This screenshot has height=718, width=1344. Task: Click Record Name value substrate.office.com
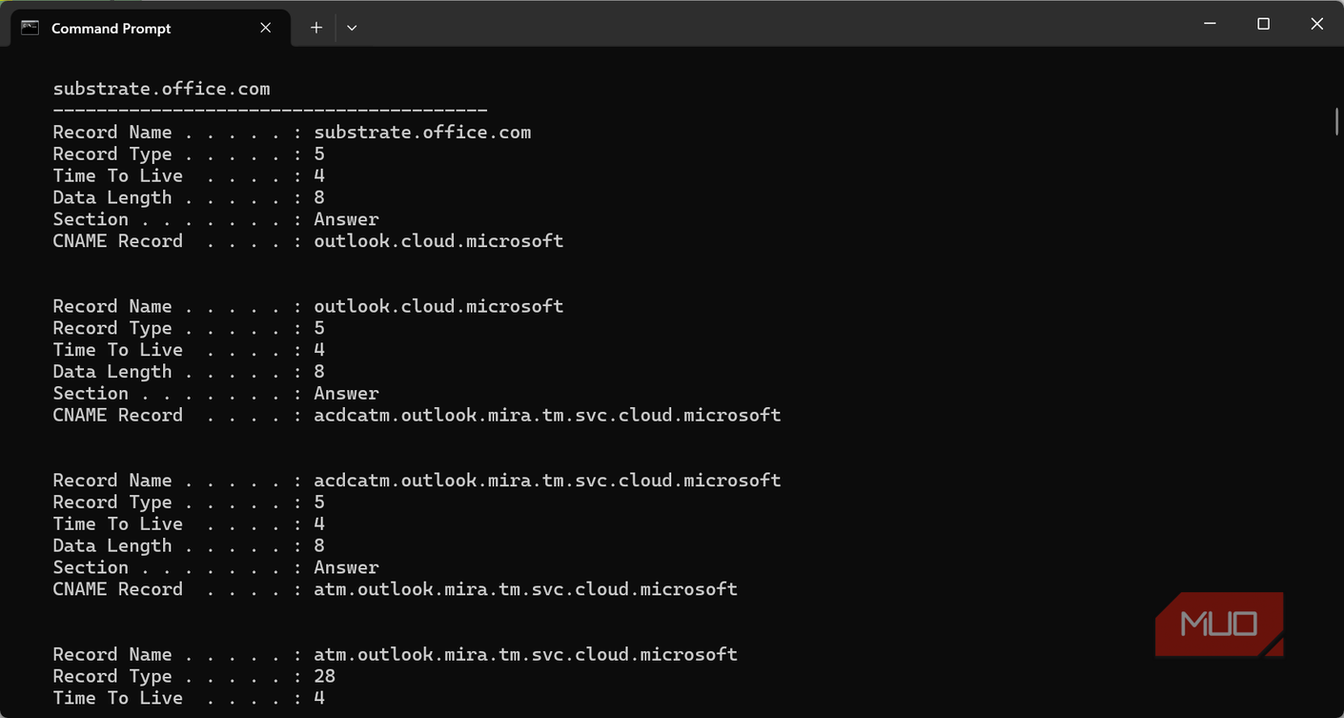[x=422, y=133]
